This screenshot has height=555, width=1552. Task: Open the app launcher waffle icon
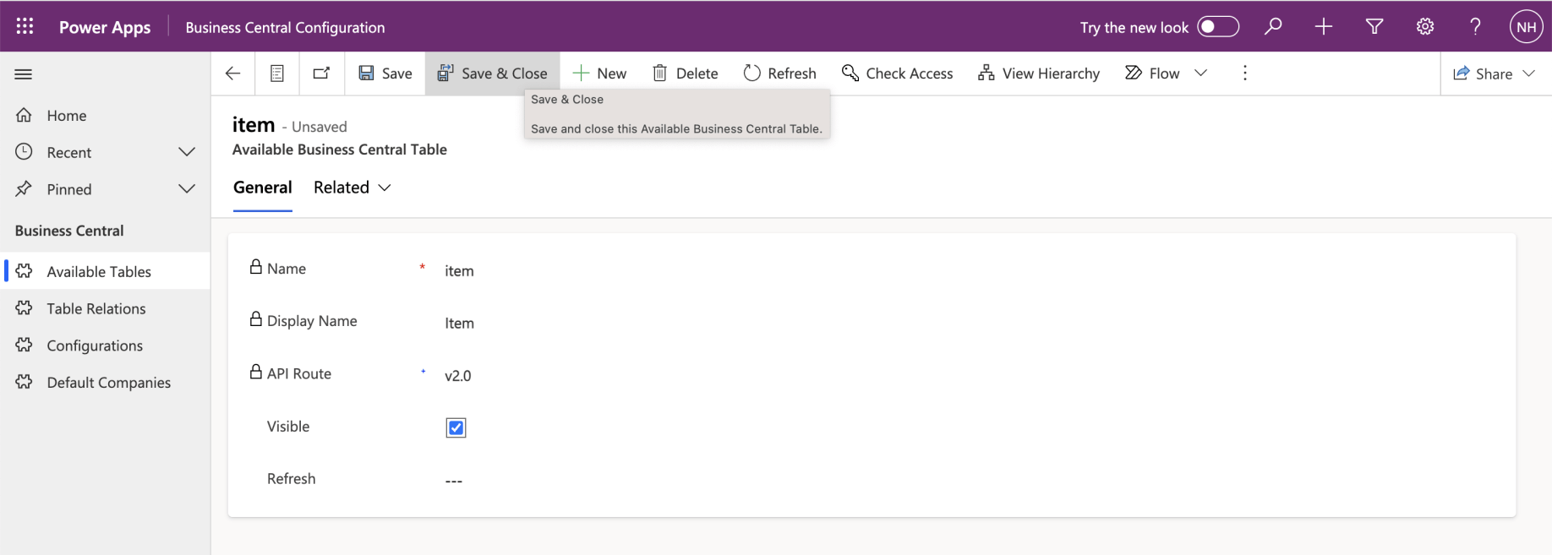pos(25,26)
